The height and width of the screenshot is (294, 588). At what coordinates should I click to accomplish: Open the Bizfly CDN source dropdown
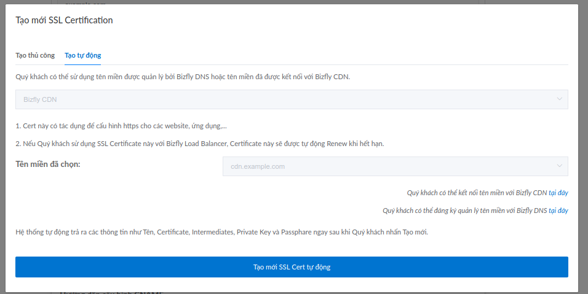(x=292, y=99)
